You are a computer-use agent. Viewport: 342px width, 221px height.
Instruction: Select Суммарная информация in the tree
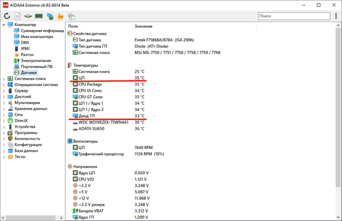(x=42, y=30)
